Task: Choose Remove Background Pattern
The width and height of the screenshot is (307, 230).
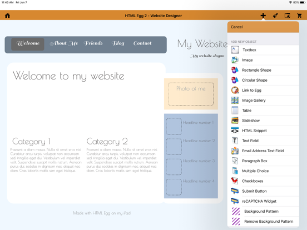Action: 263,222
